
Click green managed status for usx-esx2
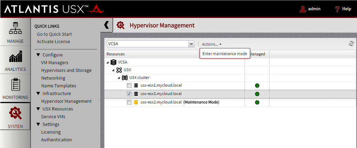click(x=257, y=102)
